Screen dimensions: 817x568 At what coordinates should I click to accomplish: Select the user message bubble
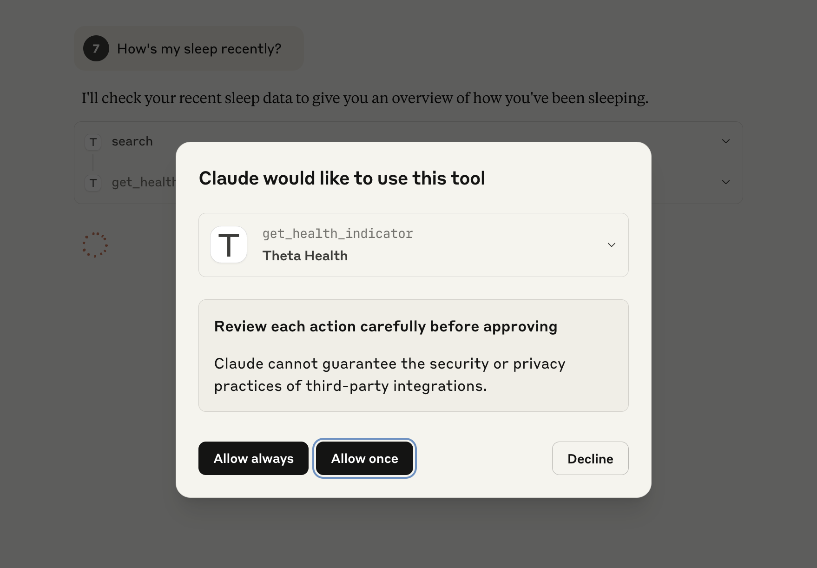click(188, 48)
